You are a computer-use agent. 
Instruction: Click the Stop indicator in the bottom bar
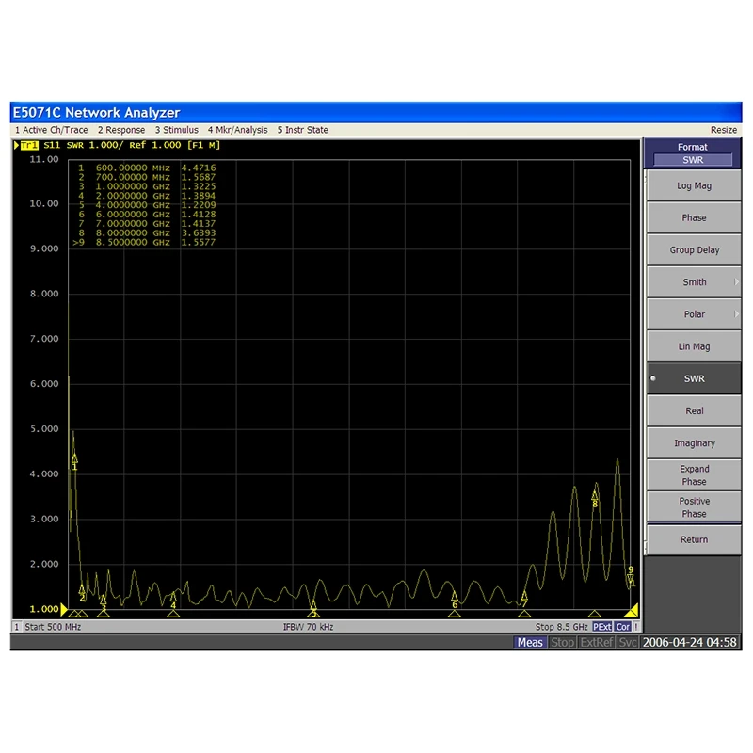pos(562,642)
